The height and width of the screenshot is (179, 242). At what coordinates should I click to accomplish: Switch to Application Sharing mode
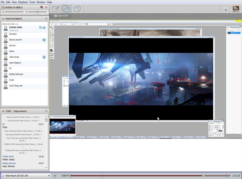click(x=66, y=9)
